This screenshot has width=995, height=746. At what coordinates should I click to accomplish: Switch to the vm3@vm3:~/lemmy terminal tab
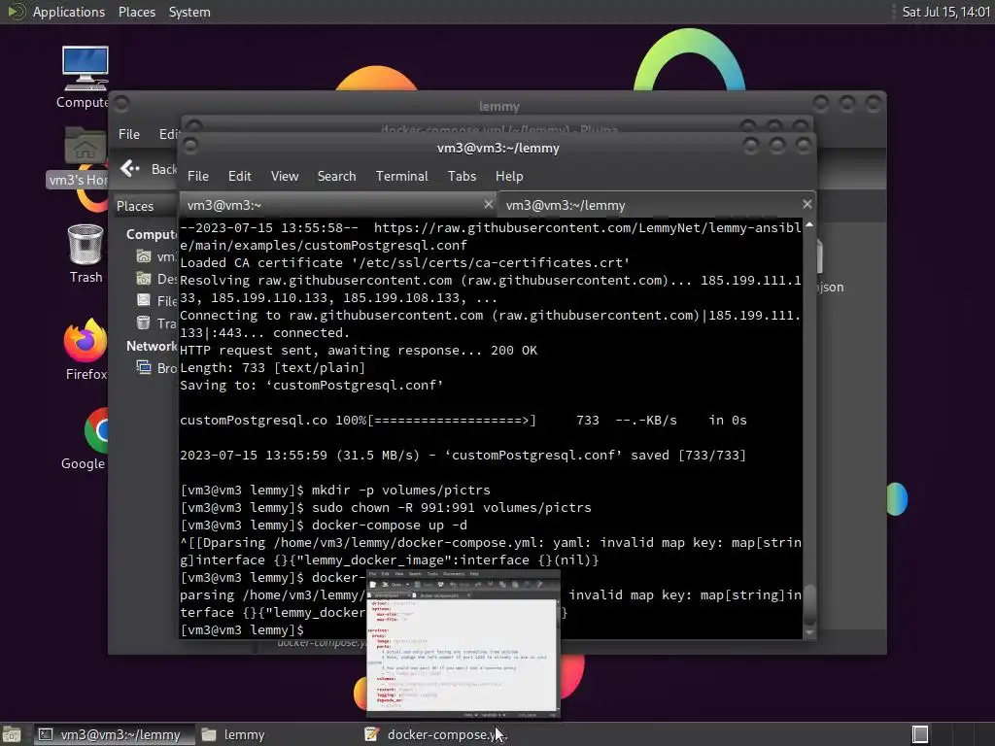(656, 205)
